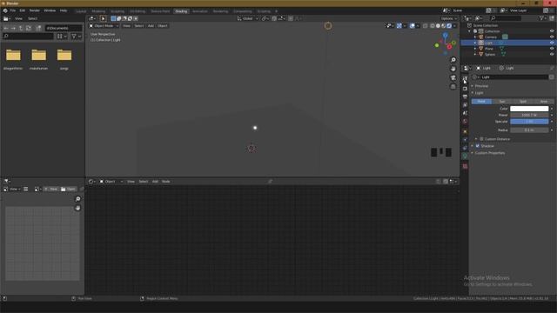Click the file browser search field
This screenshot has width=557, height=313.
click(28, 36)
